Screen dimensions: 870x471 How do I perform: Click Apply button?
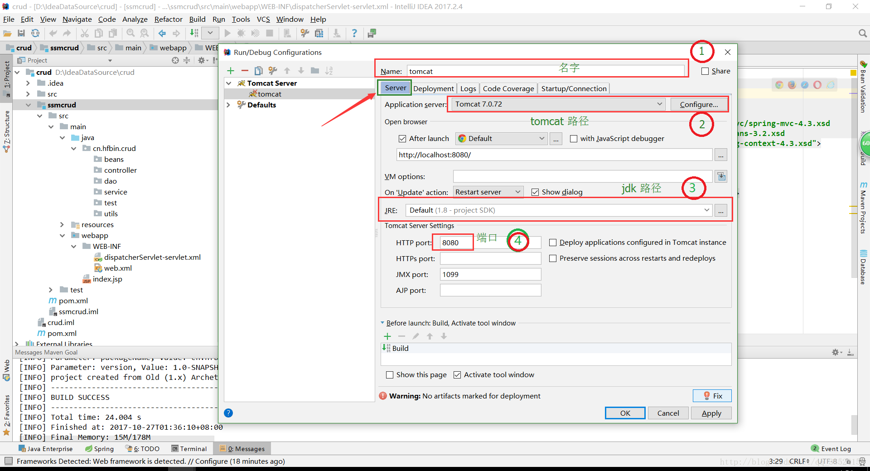pos(711,413)
